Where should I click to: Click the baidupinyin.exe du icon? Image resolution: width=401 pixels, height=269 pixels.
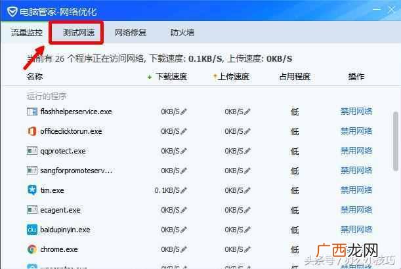point(32,230)
